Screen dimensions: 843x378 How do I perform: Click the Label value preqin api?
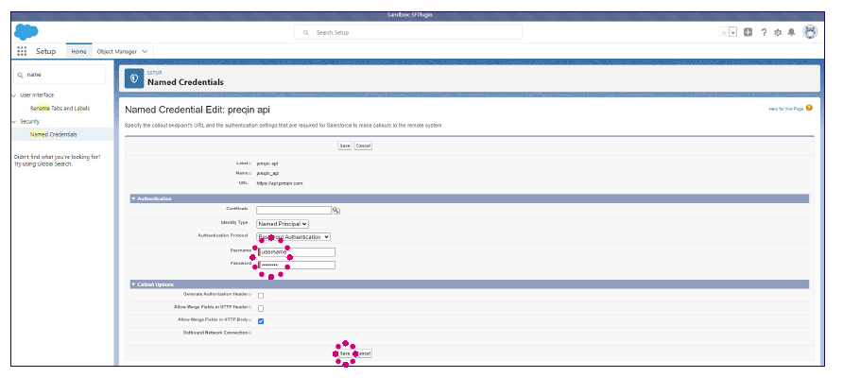267,163
